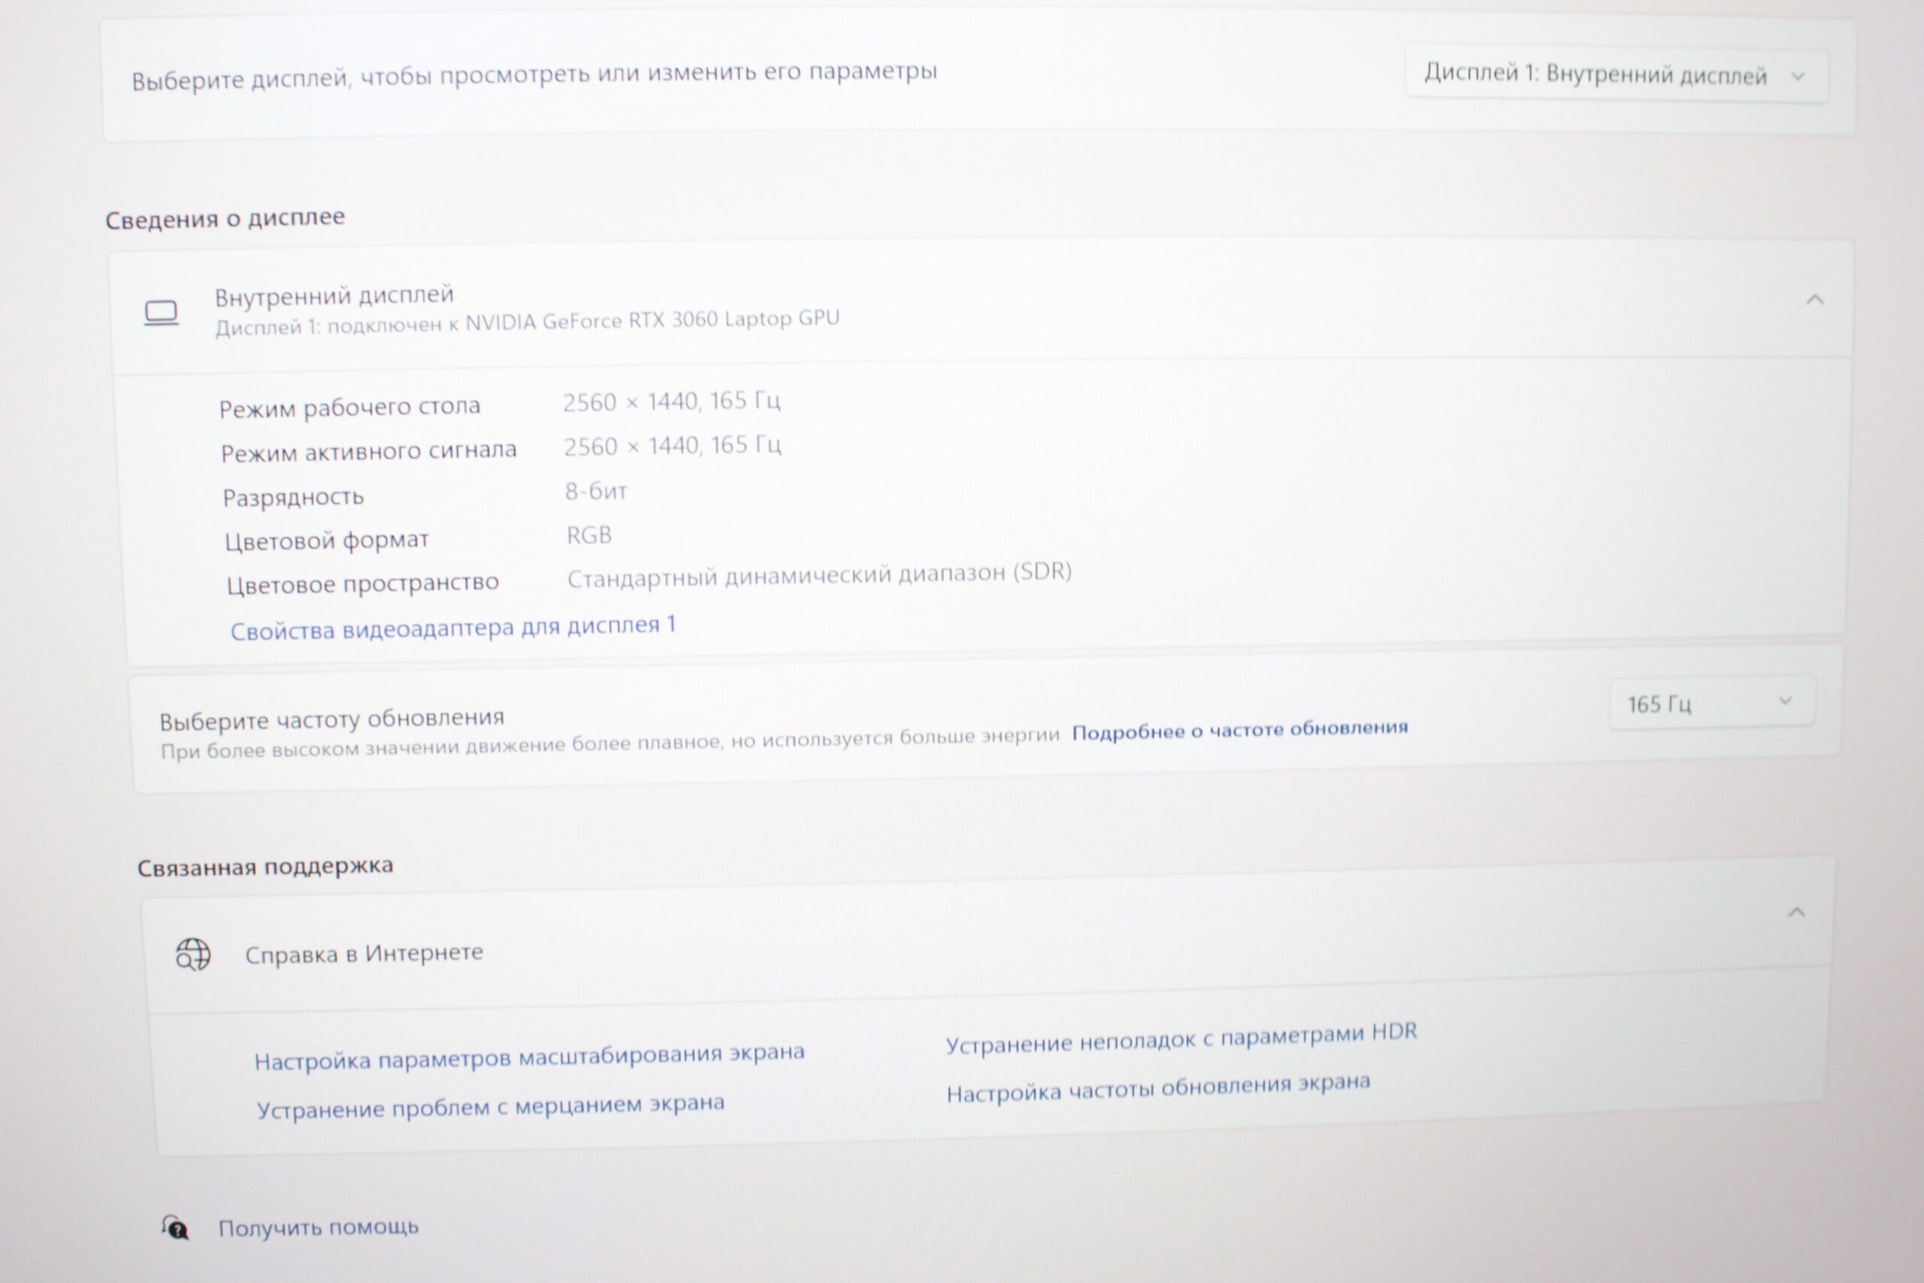Open the 165 Гц refresh rate dropdown
Screen dimensions: 1924x1283
click(1711, 703)
